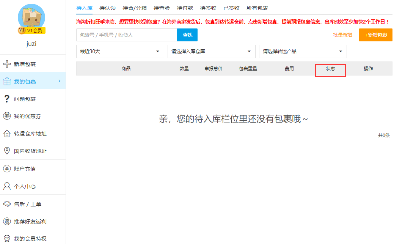This screenshot has width=394, height=244.
Task: Click the yen icon beside 账户充值
Action: (x=7, y=168)
